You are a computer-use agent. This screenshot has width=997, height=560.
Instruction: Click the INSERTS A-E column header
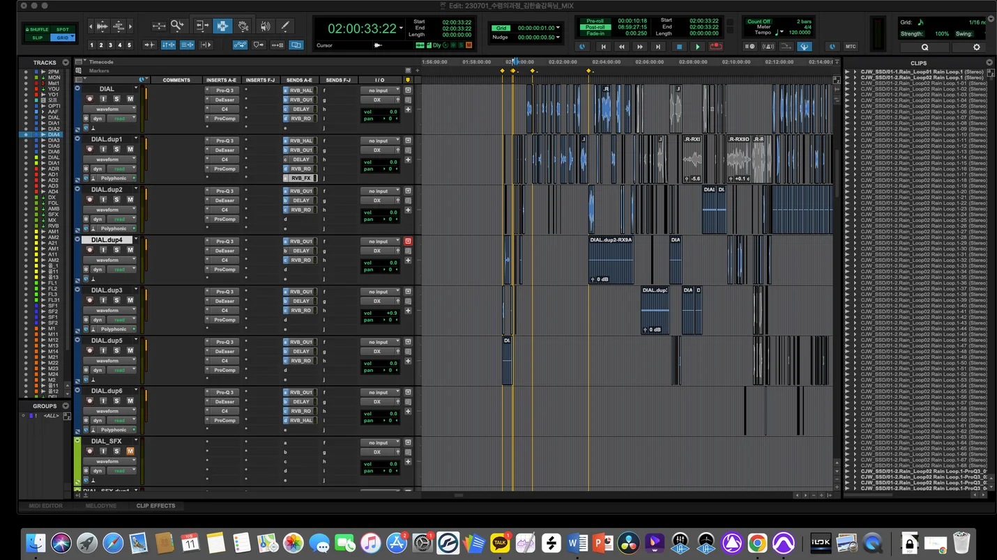tap(222, 80)
